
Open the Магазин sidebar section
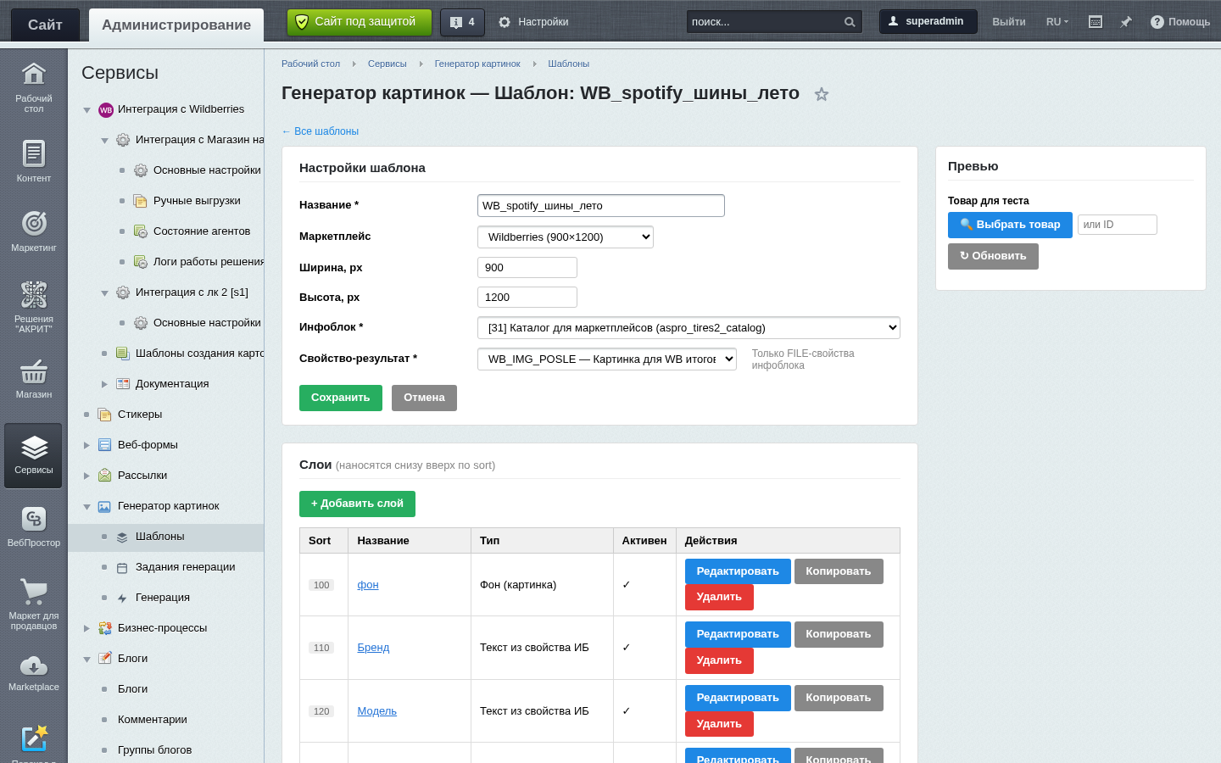tap(34, 377)
